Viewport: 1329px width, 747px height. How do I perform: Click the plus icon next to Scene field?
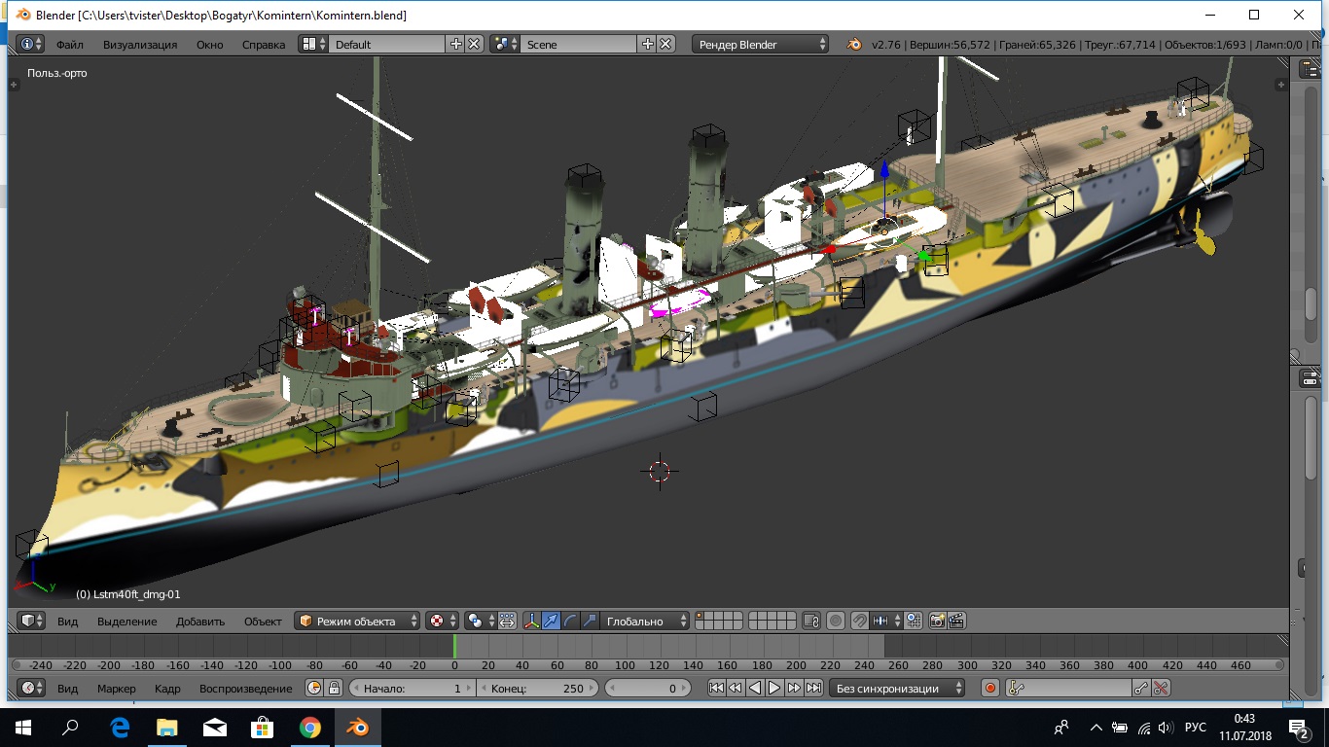click(x=648, y=44)
